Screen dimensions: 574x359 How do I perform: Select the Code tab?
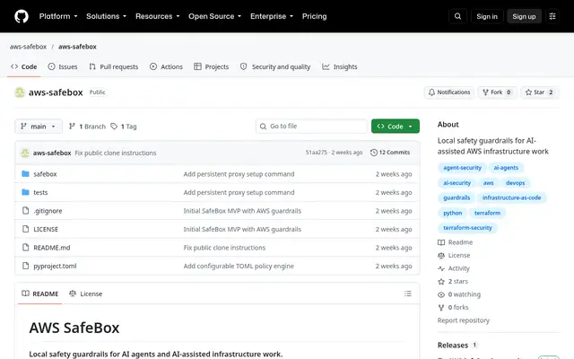pos(24,66)
